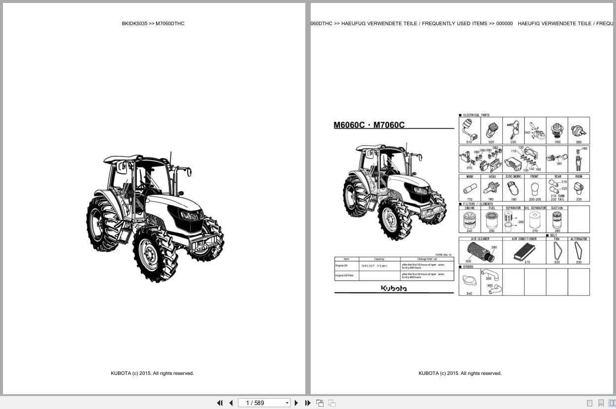Screen dimensions: 616x409
Task: Click the OIL SEPARATOR part 270
Action: pyautogui.click(x=535, y=219)
